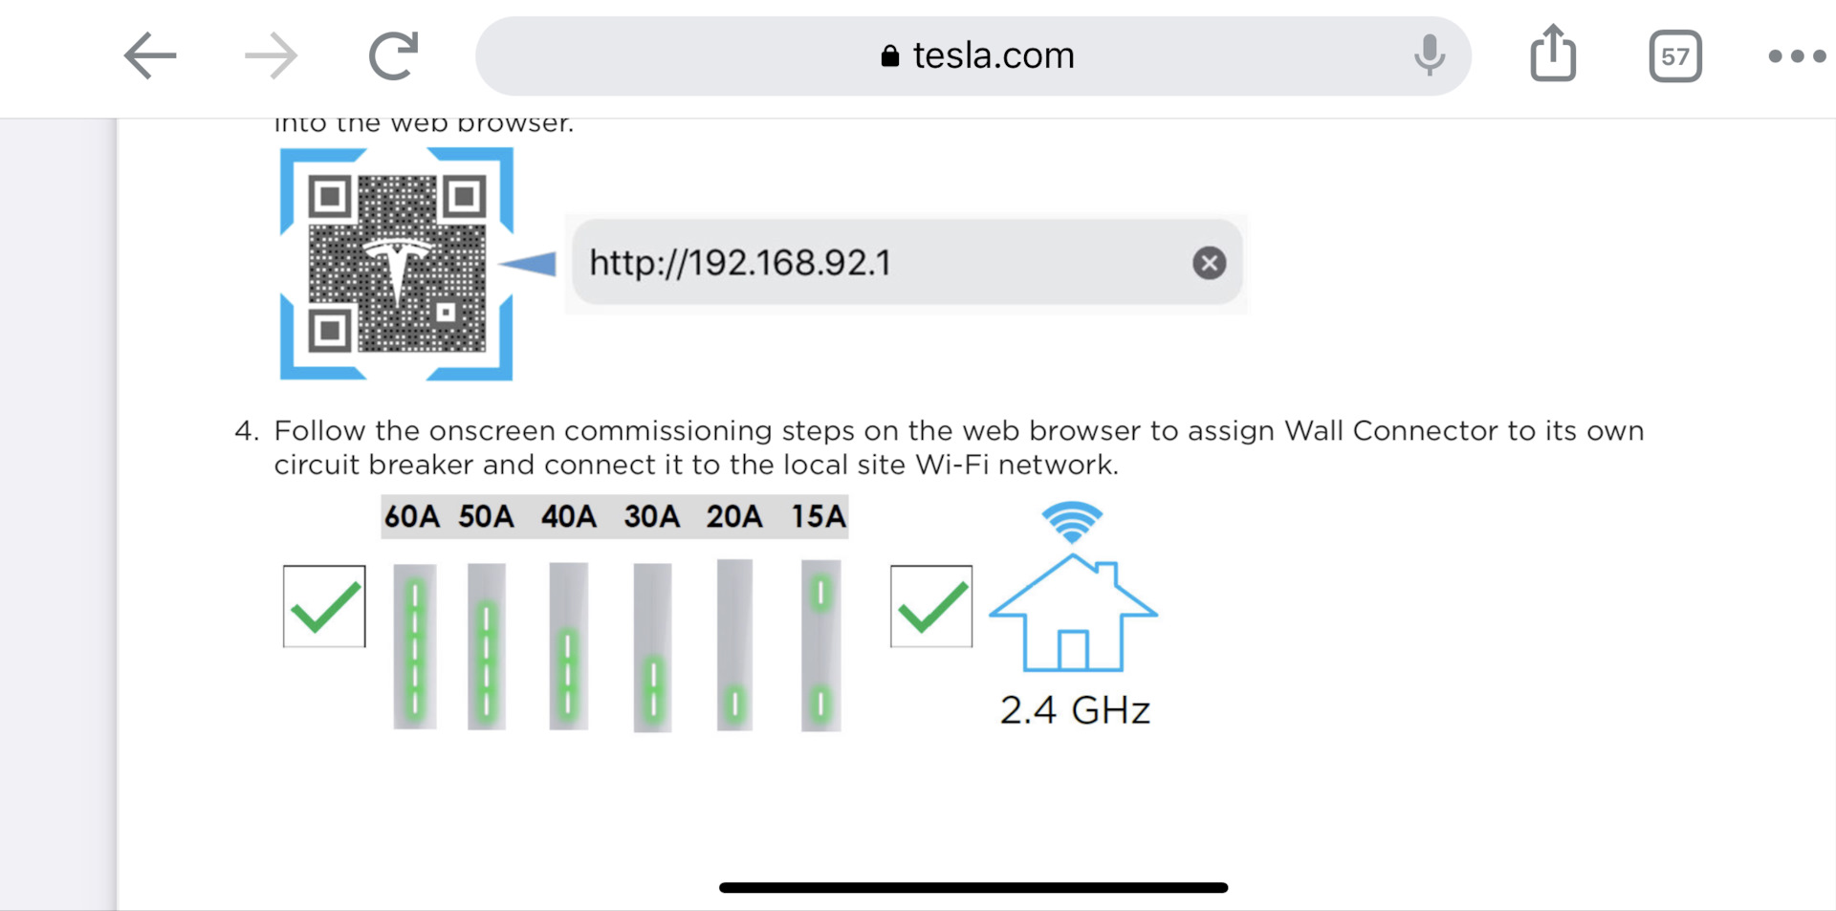Tap the padlock site security icon
Viewport: 1836px width, 911px height.
pyautogui.click(x=890, y=55)
